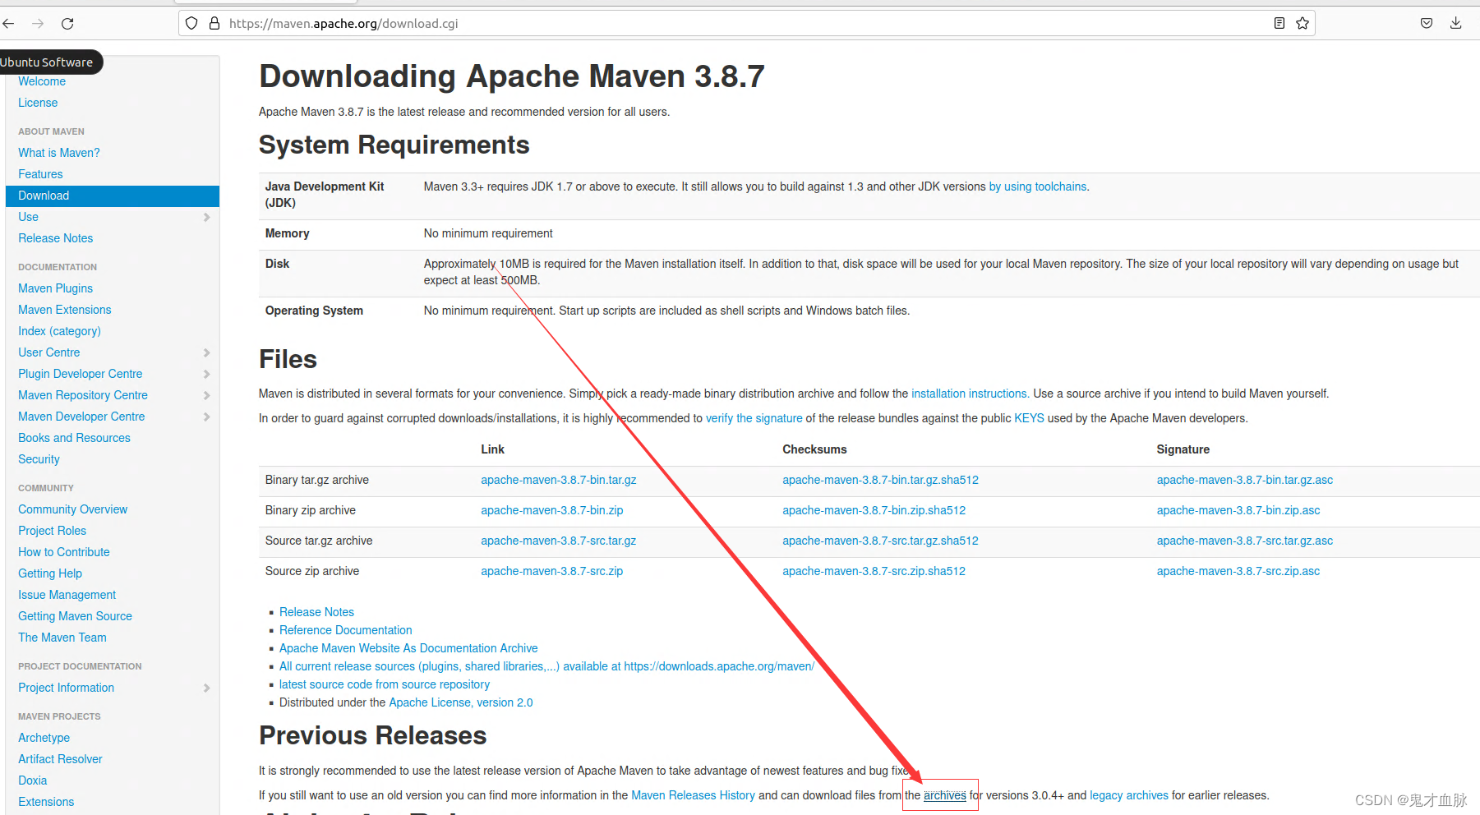This screenshot has width=1480, height=815.
Task: Expand Maven Repository Centre chevron
Action: [206, 395]
